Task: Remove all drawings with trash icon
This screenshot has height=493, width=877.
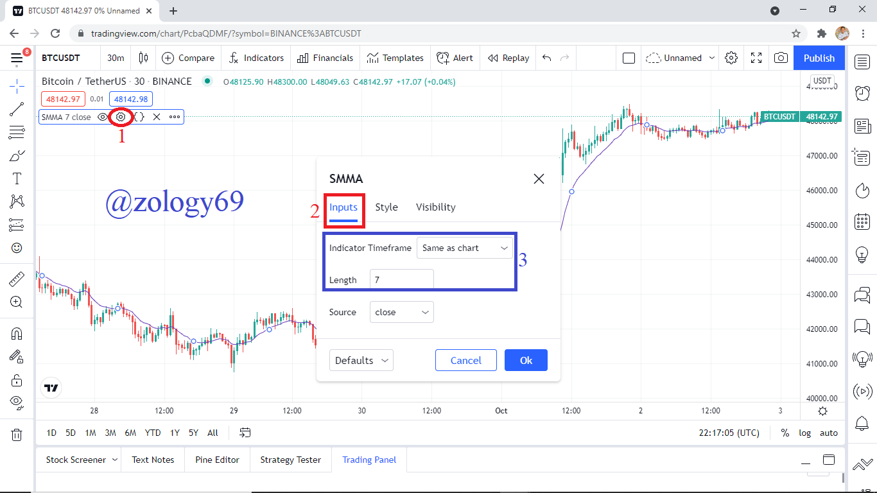Action: point(17,435)
